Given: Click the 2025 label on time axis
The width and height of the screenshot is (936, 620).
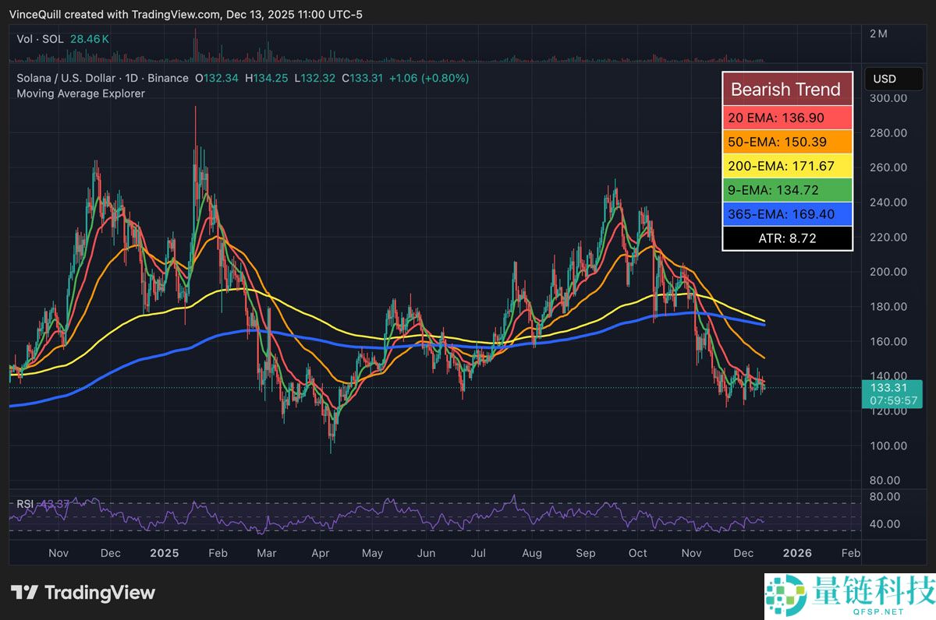Looking at the screenshot, I should (x=165, y=553).
